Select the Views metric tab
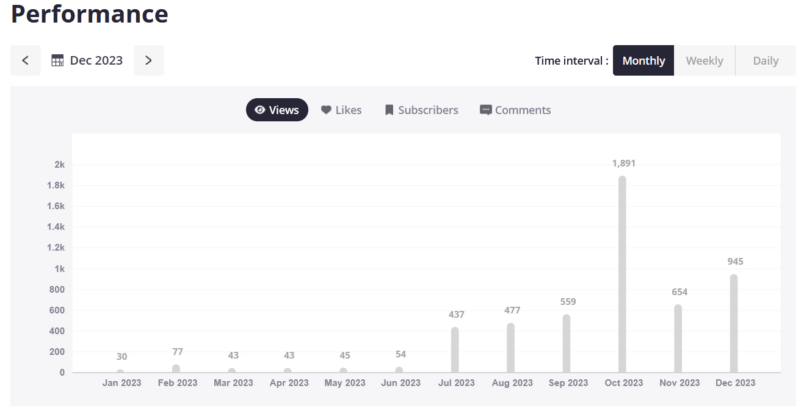812x411 pixels. point(277,110)
